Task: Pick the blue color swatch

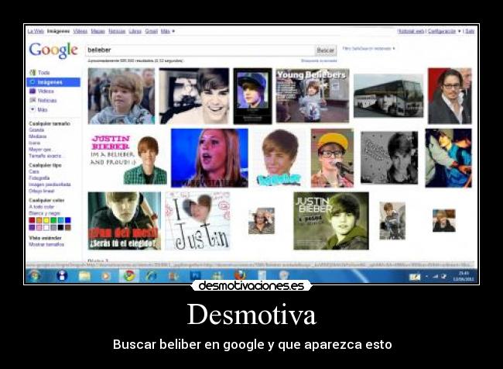Action: pyautogui.click(x=68, y=220)
